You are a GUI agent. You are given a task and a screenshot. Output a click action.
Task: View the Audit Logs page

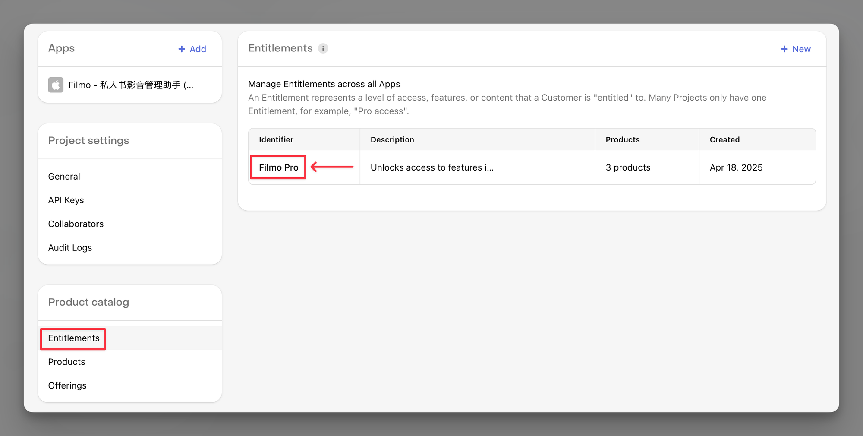click(x=70, y=248)
